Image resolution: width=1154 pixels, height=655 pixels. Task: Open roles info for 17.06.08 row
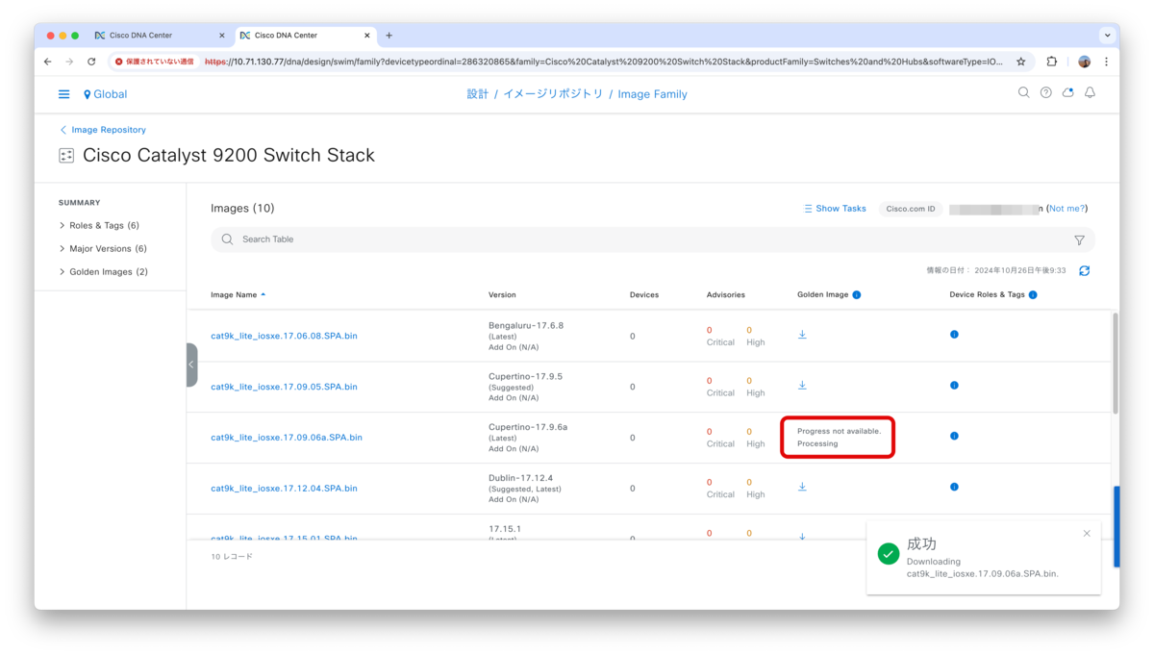click(x=954, y=335)
